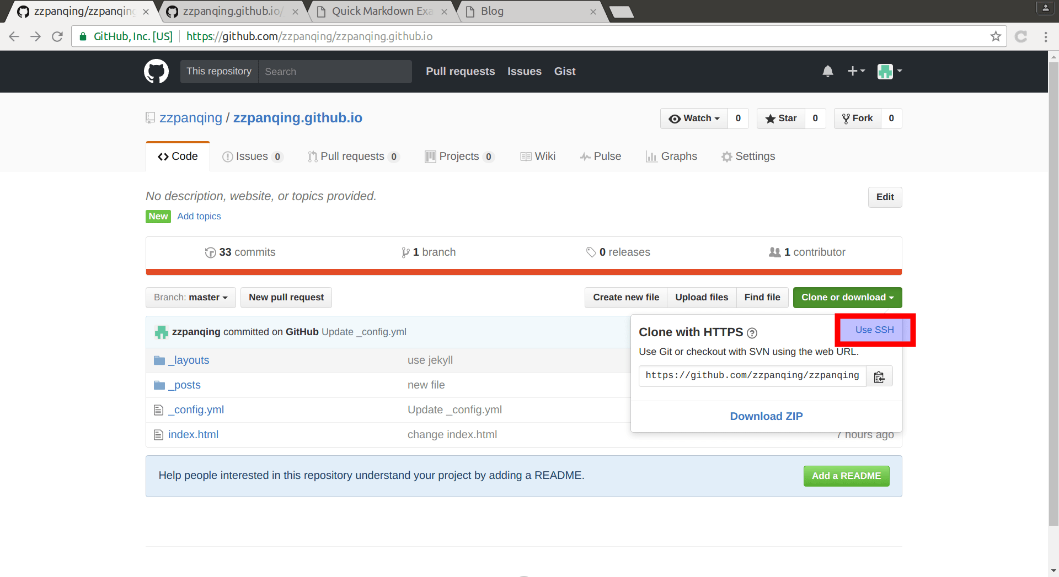The image size is (1059, 577).
Task: Open the plus create-new menu
Action: [x=856, y=71]
